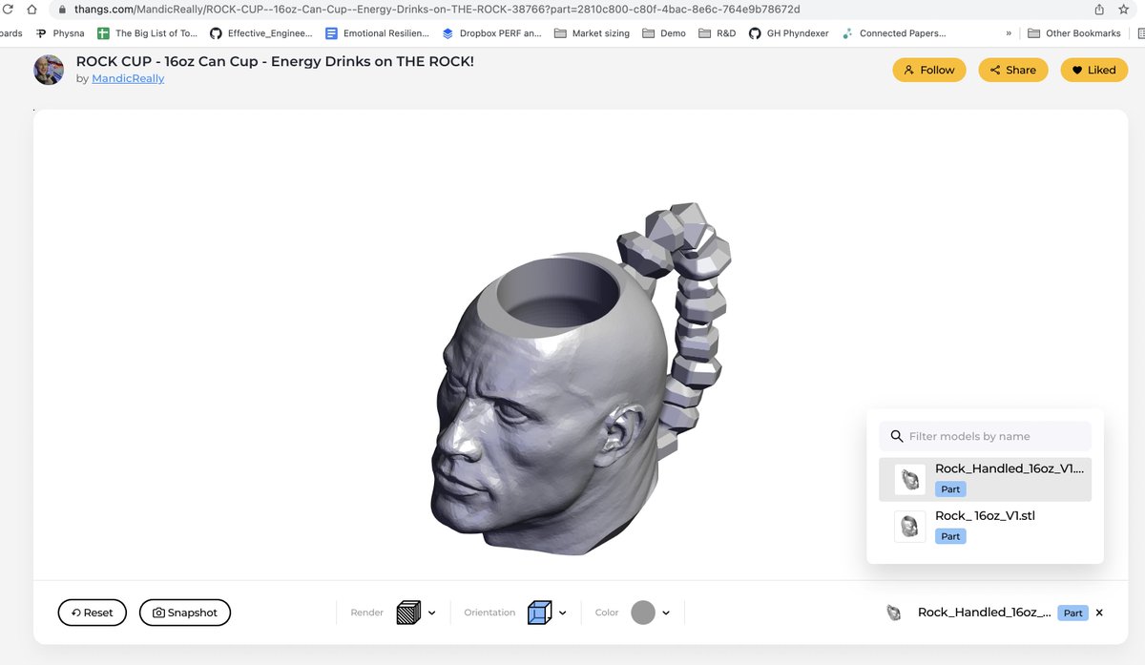Open the Effective_Enginee... GitHub bookmark
The height and width of the screenshot is (665, 1145).
[x=260, y=33]
